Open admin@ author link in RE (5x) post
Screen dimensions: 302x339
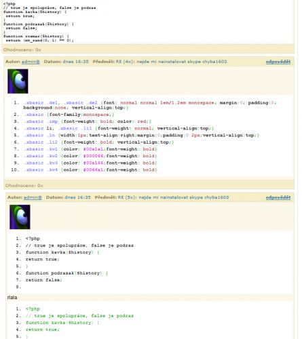click(33, 197)
